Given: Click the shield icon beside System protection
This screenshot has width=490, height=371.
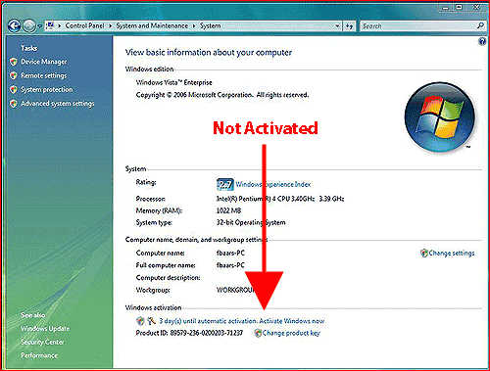Looking at the screenshot, I should tap(14, 89).
